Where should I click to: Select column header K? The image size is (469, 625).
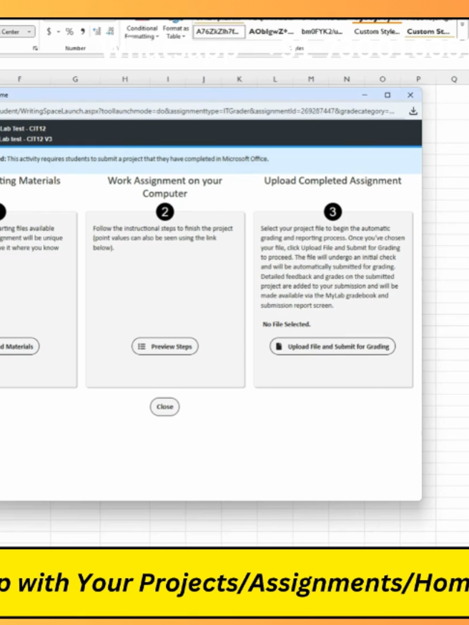(239, 79)
